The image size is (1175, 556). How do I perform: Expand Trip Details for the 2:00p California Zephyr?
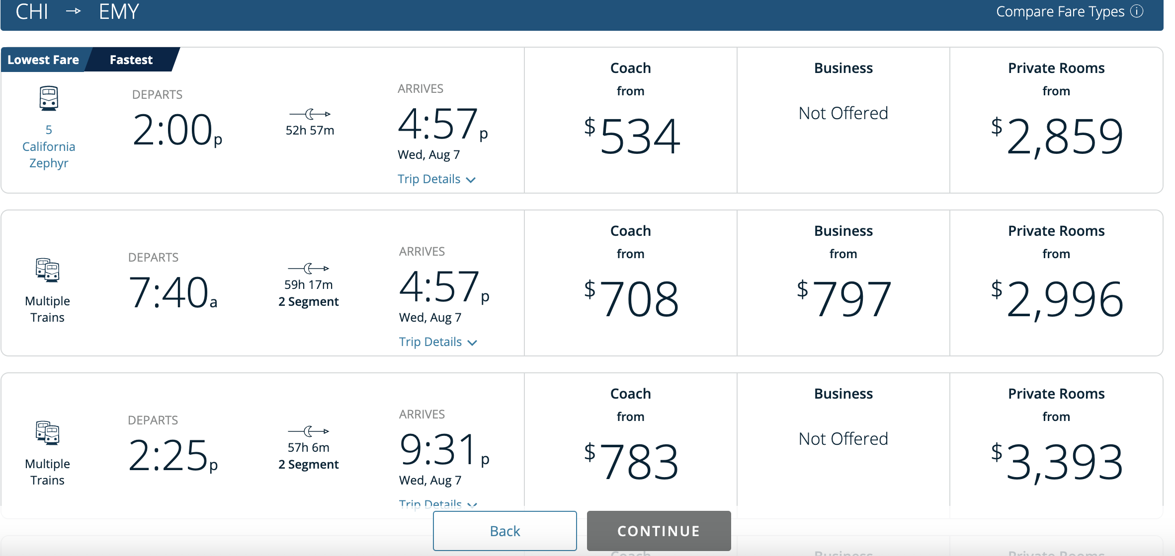click(437, 179)
